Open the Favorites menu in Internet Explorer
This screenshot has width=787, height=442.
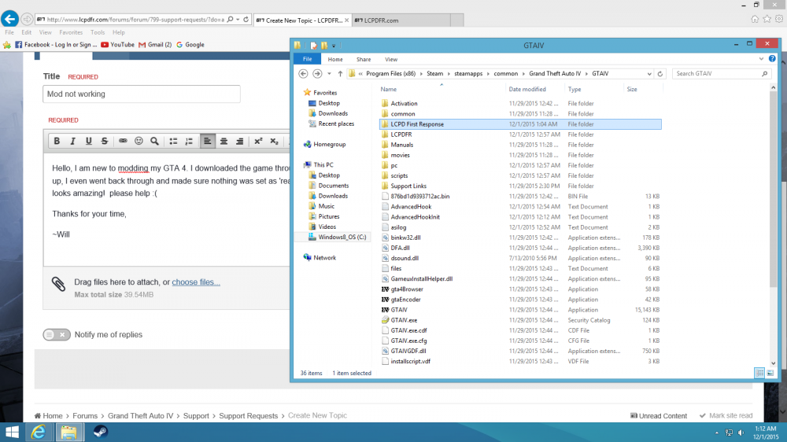(x=71, y=32)
